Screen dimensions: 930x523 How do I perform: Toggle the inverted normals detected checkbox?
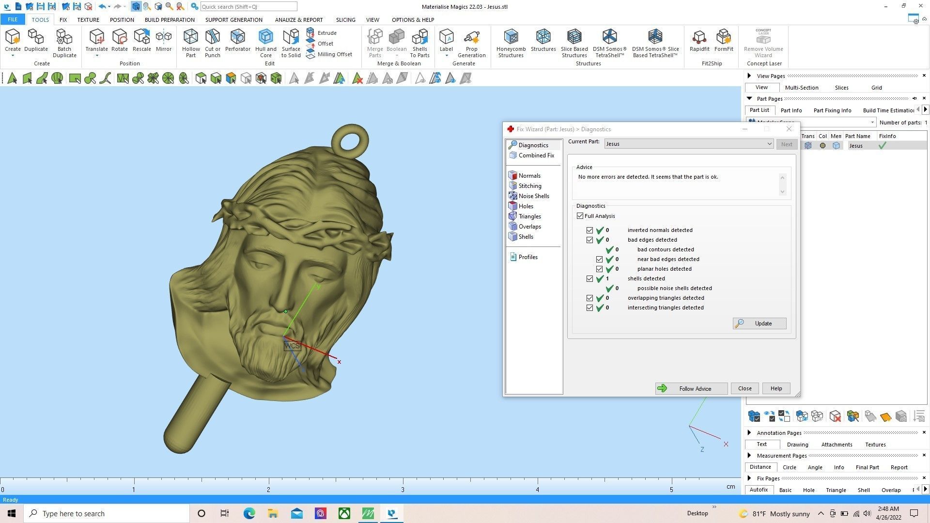point(589,231)
